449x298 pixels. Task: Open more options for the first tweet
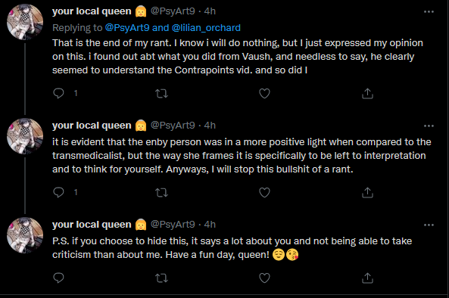[429, 12]
